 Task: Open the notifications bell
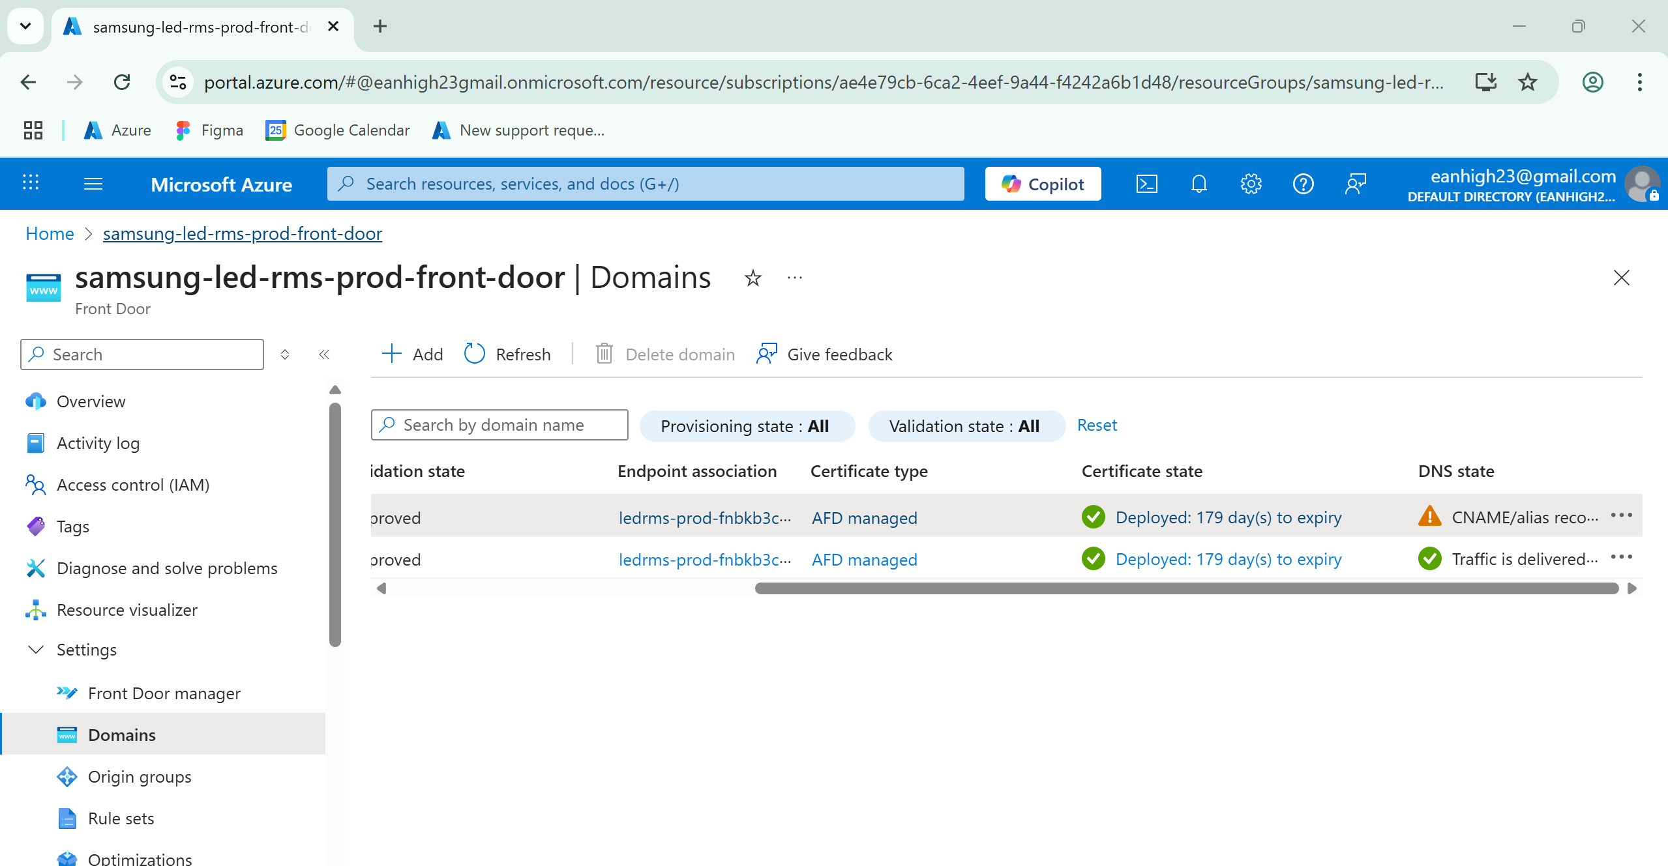point(1199,184)
